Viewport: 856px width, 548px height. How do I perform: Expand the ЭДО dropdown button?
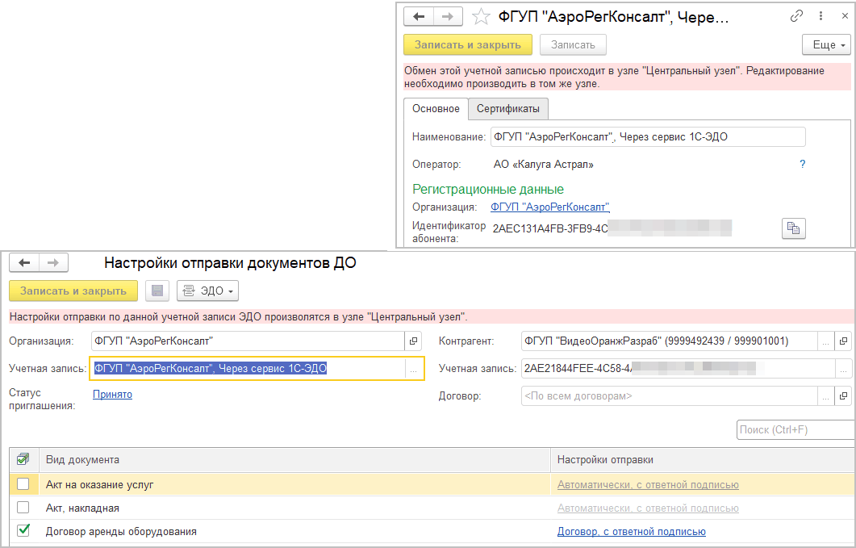207,291
